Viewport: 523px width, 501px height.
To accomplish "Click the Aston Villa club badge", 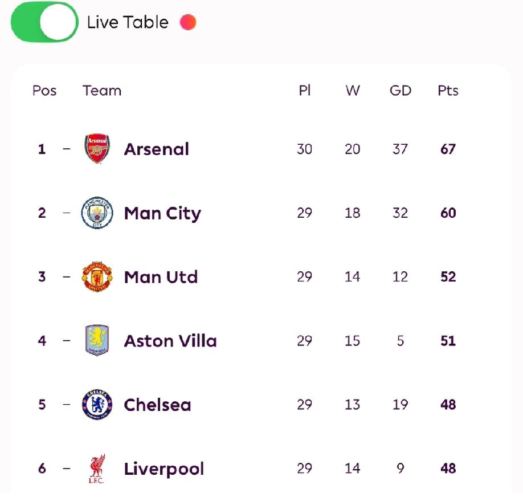I will coord(97,341).
